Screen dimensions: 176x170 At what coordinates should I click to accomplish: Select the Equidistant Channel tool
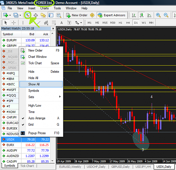[x=46, y=23]
